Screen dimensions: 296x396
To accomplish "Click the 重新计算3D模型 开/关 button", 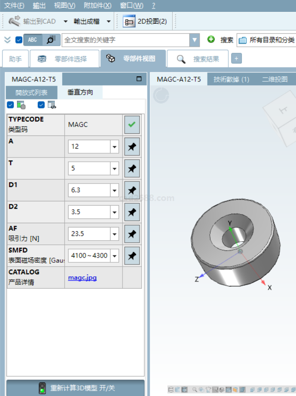I will [75, 388].
